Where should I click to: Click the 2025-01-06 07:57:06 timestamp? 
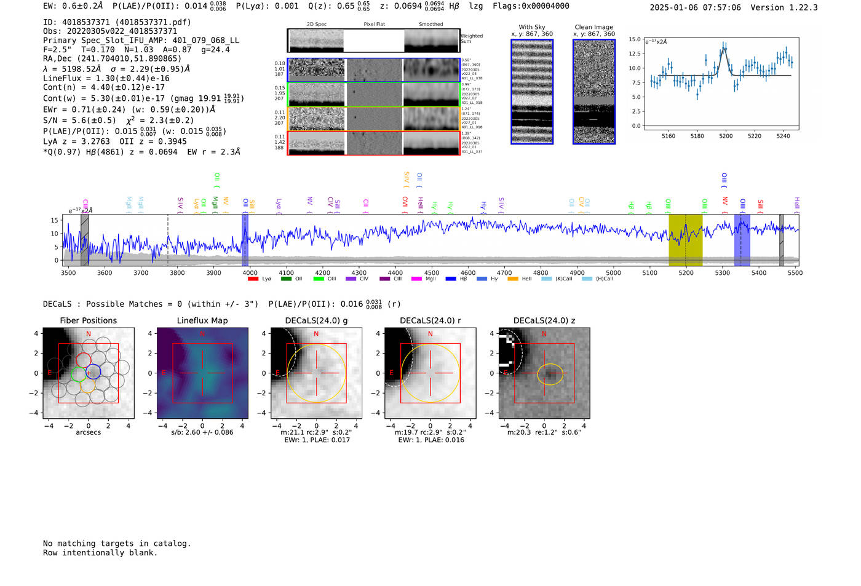696,7
